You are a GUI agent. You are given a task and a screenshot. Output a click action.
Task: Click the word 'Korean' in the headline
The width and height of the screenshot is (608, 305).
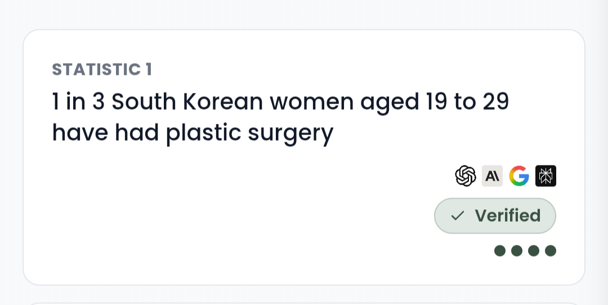pyautogui.click(x=223, y=101)
